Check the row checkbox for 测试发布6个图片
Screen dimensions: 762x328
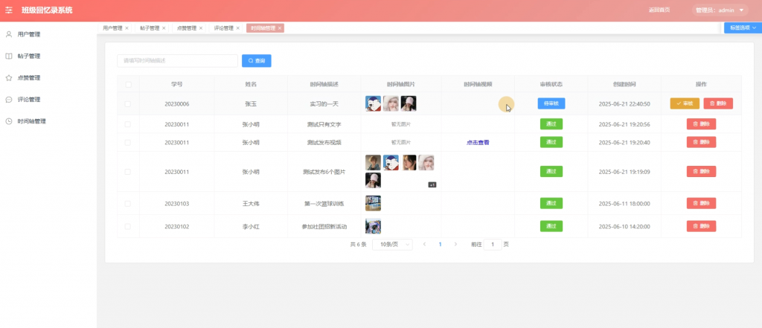[x=128, y=172]
